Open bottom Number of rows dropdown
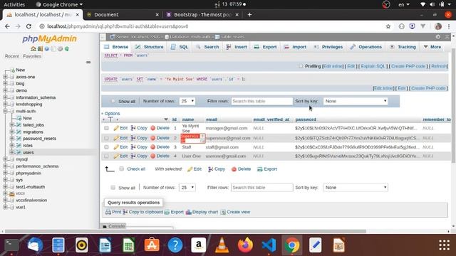This screenshot has width=456, height=256. [187, 188]
